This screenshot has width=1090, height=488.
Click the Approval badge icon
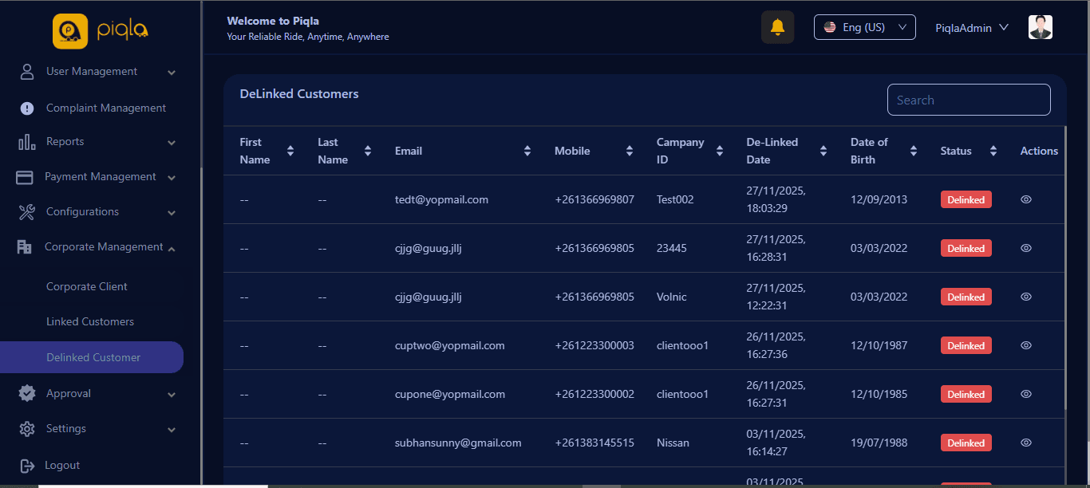pyautogui.click(x=27, y=393)
